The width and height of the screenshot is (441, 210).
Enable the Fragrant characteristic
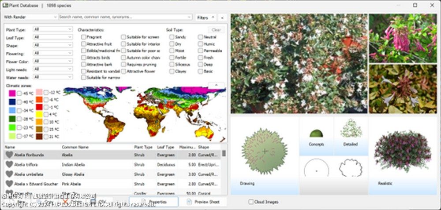tap(83, 37)
